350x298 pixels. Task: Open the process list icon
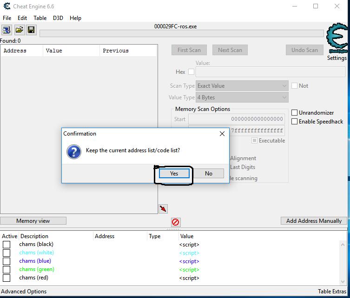7,30
